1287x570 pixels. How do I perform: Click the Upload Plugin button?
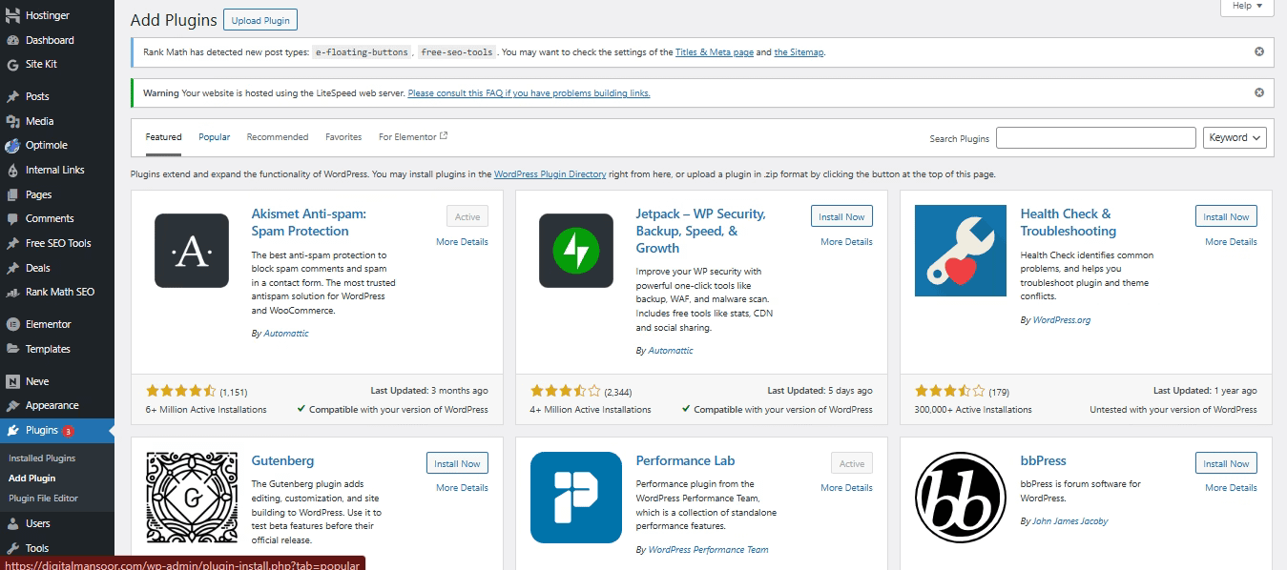click(259, 19)
